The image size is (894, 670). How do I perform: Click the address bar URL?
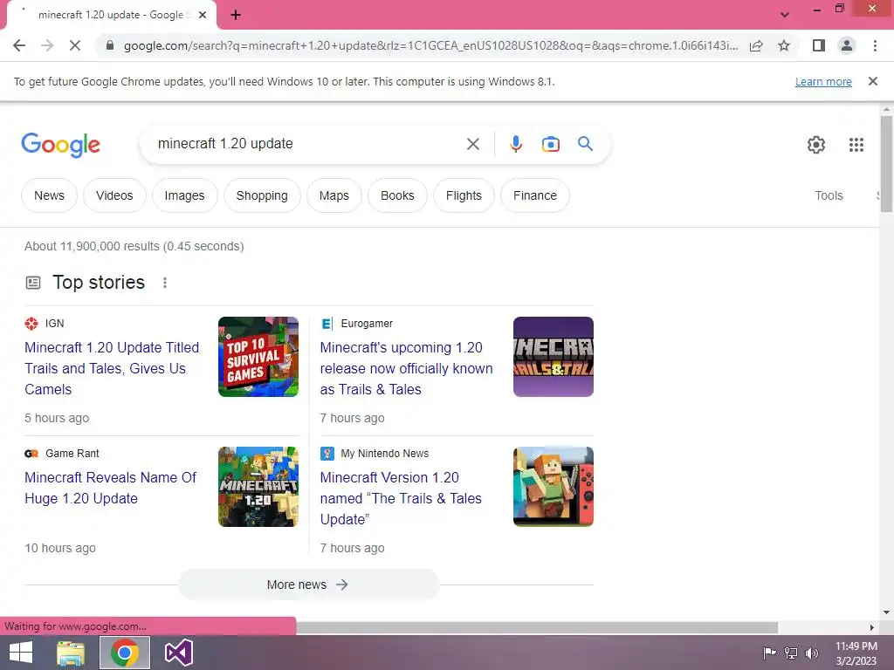[x=430, y=45]
